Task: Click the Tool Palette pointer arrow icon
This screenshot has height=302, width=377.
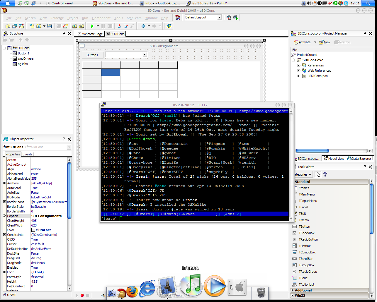Action: pos(318,174)
